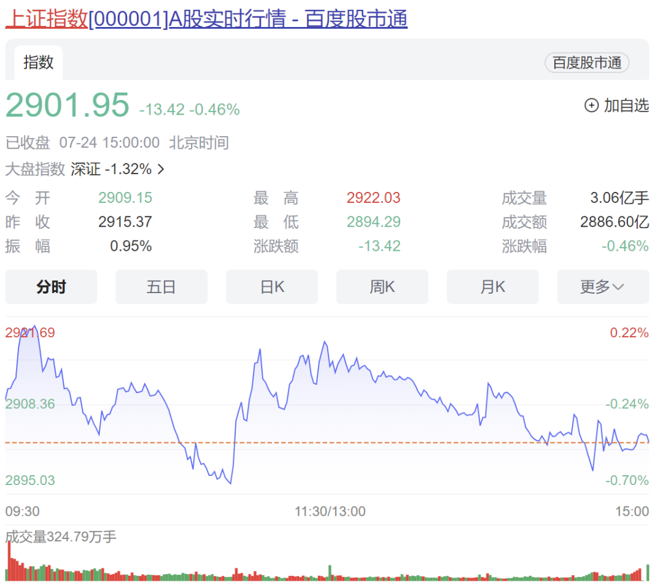Image resolution: width=663 pixels, height=585 pixels.
Task: Switch to the 月K chart tab
Action: [493, 286]
